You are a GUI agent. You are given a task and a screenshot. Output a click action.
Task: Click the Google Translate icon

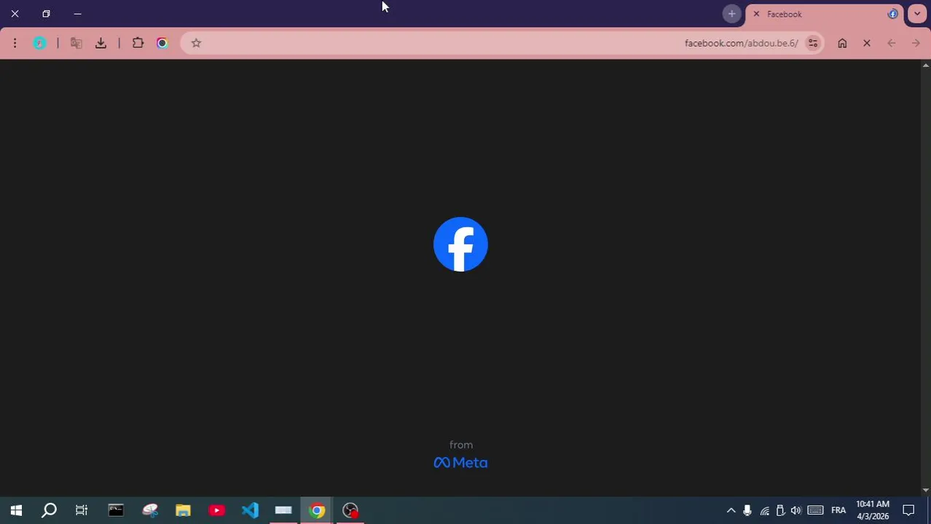(x=76, y=43)
